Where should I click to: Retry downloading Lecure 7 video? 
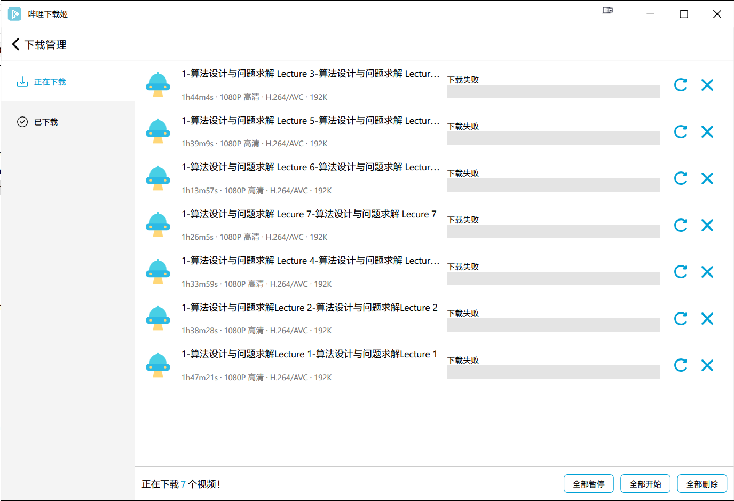coord(680,225)
